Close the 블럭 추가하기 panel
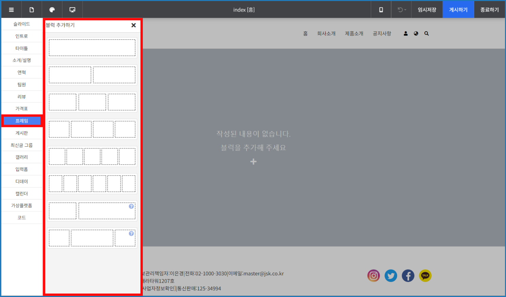The width and height of the screenshot is (506, 297). click(x=134, y=25)
